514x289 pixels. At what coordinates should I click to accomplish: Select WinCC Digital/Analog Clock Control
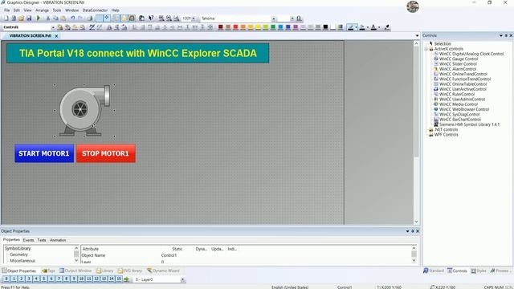(471, 54)
